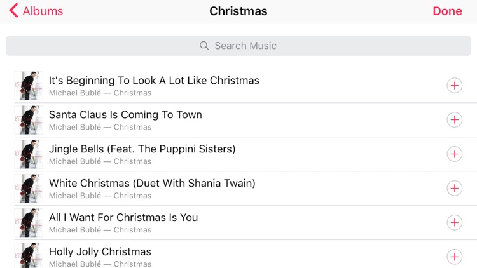Tap album thumbnail next to Holly Jolly Christmas
This screenshot has width=477, height=268.
tap(29, 255)
